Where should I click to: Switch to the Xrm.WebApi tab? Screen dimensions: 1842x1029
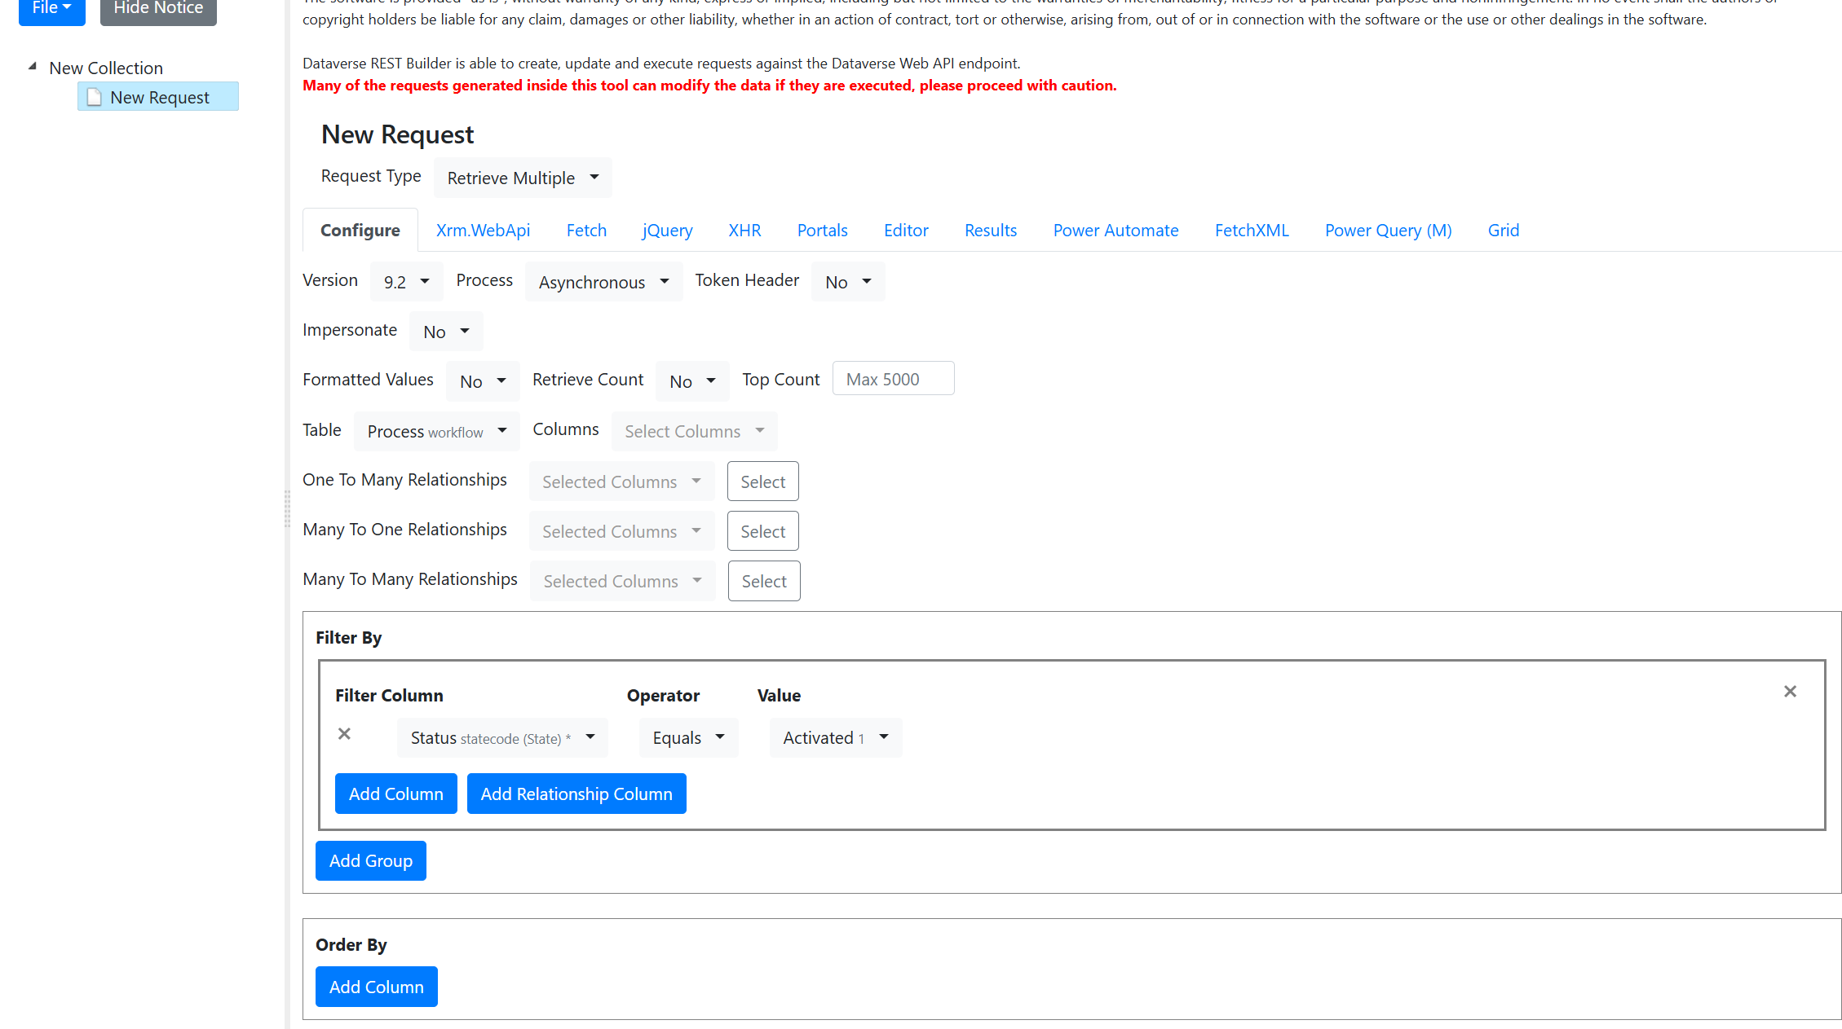(x=483, y=230)
